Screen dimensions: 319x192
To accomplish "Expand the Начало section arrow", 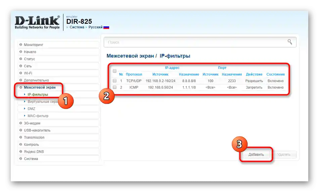I will pyautogui.click(x=20, y=52).
